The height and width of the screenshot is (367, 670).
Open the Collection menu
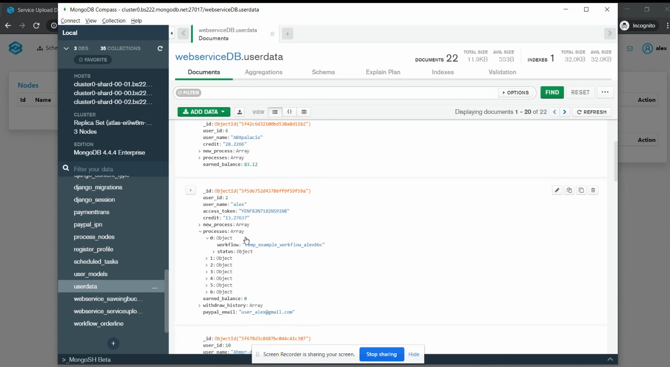click(x=114, y=21)
